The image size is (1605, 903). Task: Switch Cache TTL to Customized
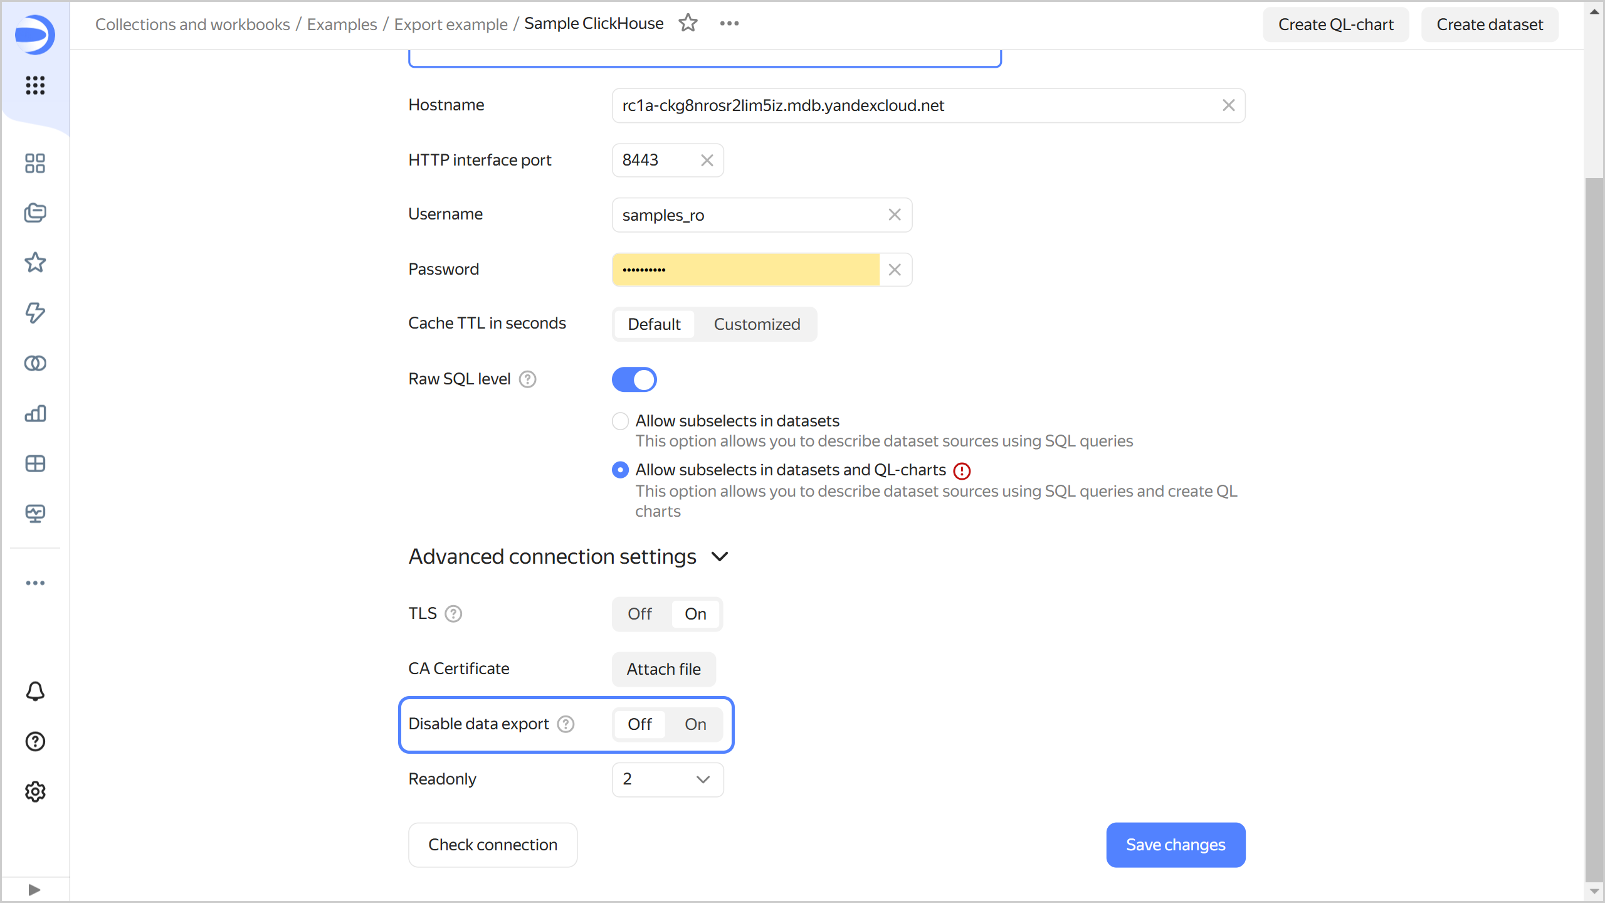[756, 324]
